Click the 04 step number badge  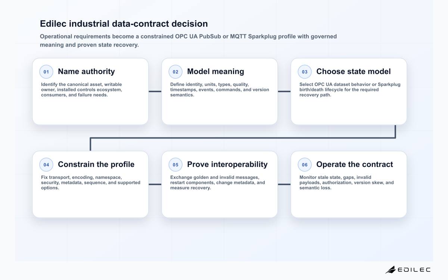[46, 165]
